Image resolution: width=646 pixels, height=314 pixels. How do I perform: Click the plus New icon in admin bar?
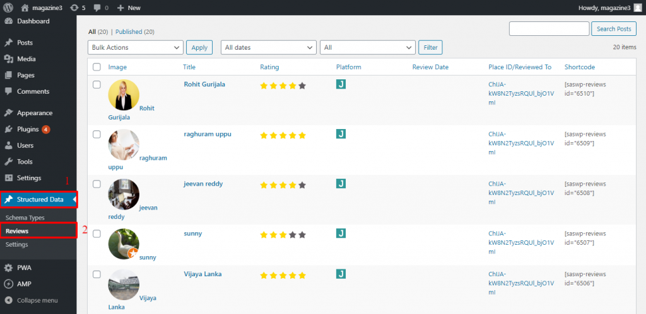[x=120, y=8]
